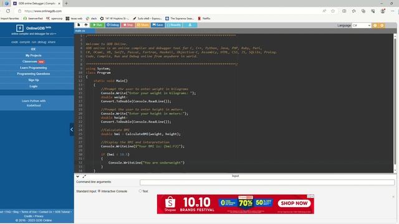This screenshot has width=399, height=224.
Task: Open the beenverified bookmark
Action: 33,19
